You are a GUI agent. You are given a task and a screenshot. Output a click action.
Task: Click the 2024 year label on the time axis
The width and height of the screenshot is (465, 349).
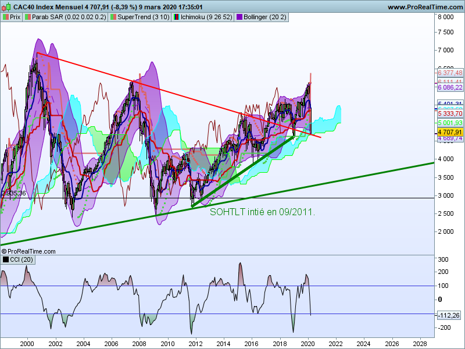(x=363, y=344)
